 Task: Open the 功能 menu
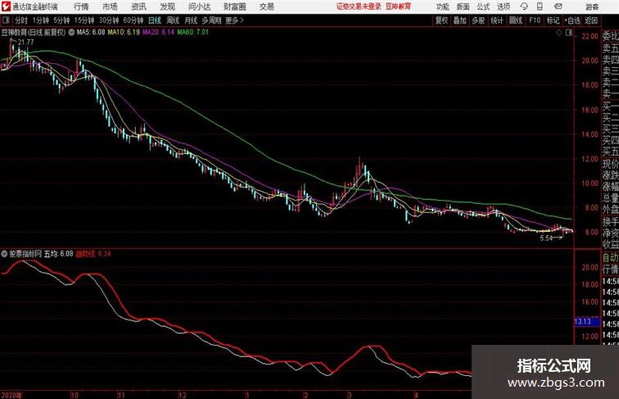pos(443,7)
